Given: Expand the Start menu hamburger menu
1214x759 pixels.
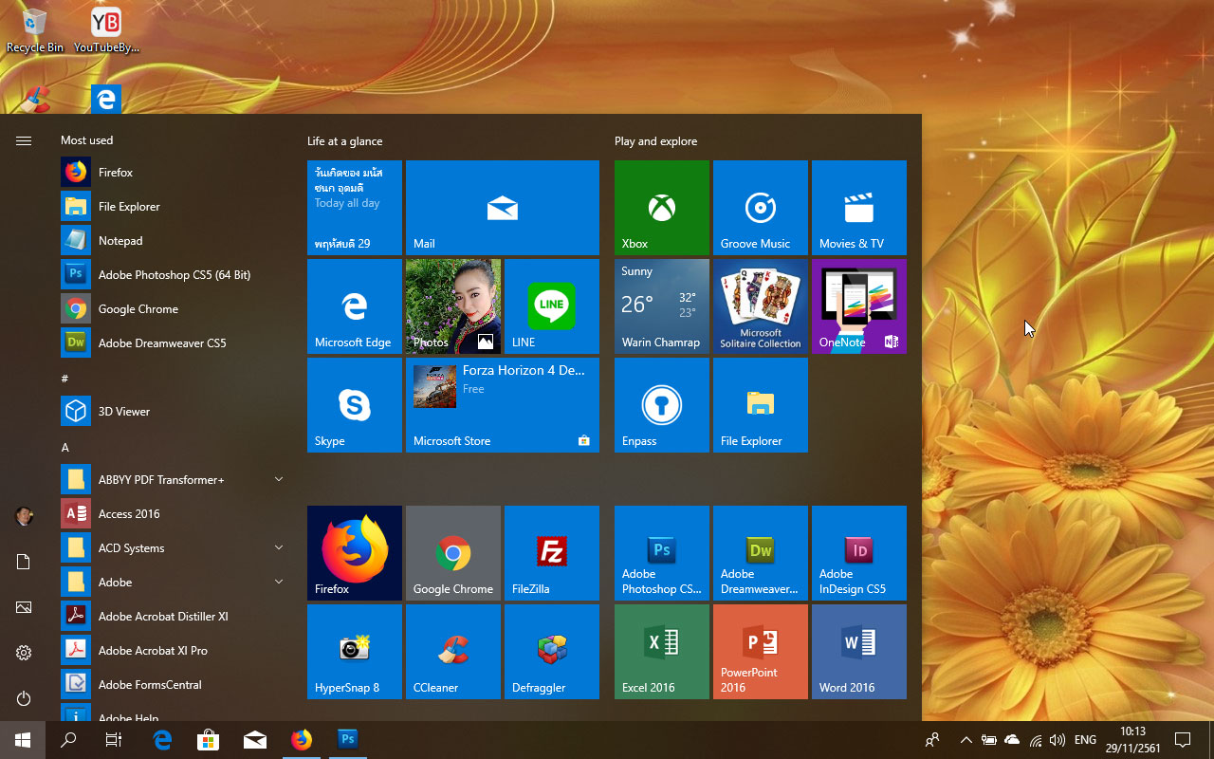Looking at the screenshot, I should tap(23, 140).
